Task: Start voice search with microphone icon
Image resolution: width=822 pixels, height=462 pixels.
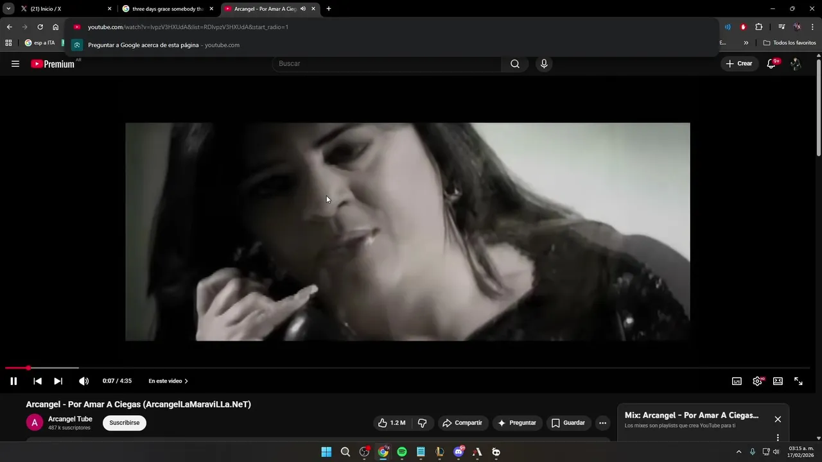Action: click(x=544, y=64)
